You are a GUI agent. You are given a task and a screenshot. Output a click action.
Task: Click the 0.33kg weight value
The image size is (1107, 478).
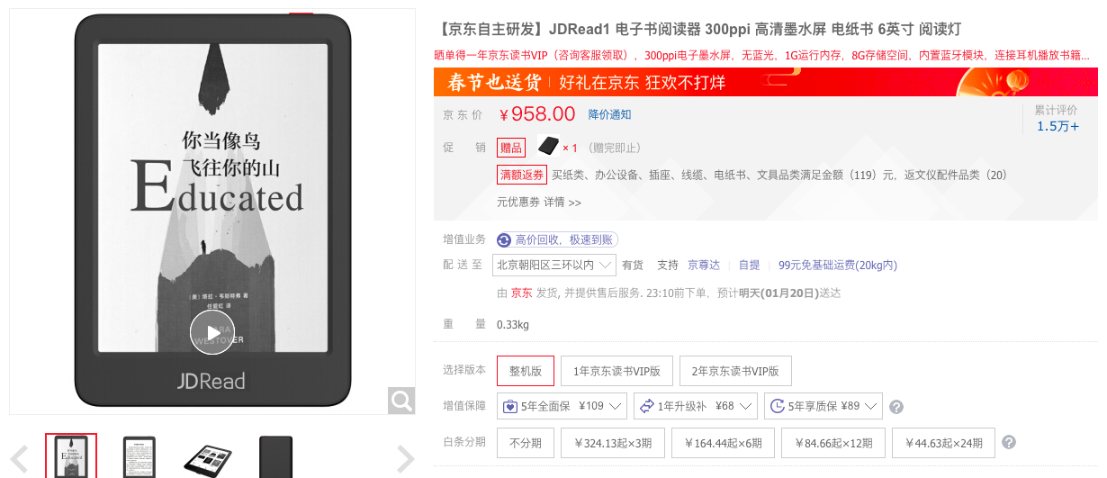tap(513, 324)
